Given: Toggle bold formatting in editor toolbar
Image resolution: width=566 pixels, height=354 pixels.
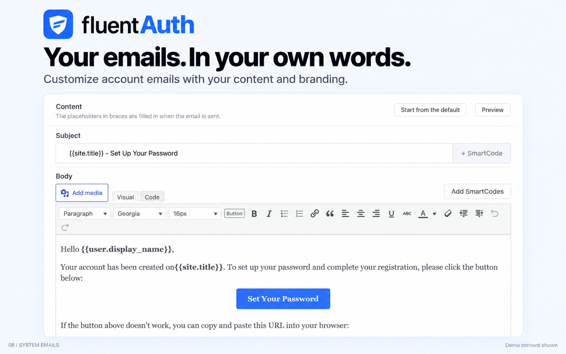Looking at the screenshot, I should [x=254, y=213].
